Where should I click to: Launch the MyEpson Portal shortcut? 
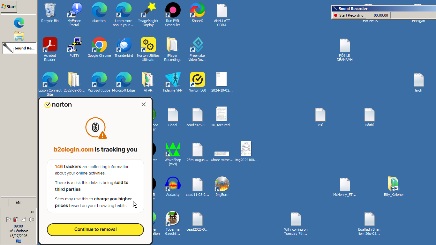pos(74,14)
